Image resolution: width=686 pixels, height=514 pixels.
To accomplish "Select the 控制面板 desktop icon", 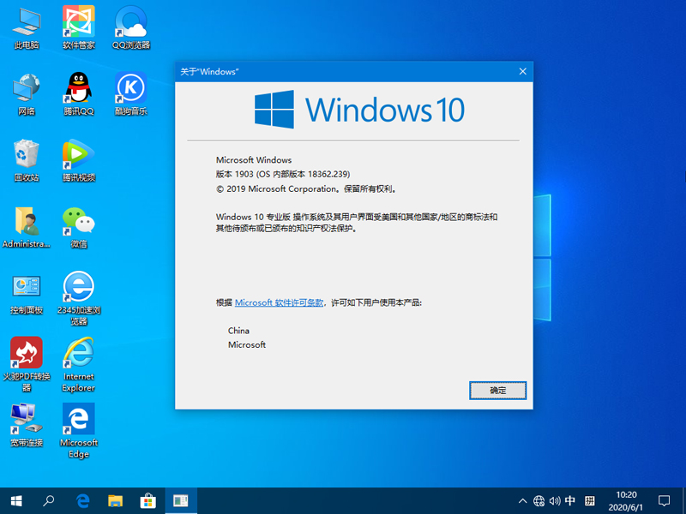I will click(27, 294).
